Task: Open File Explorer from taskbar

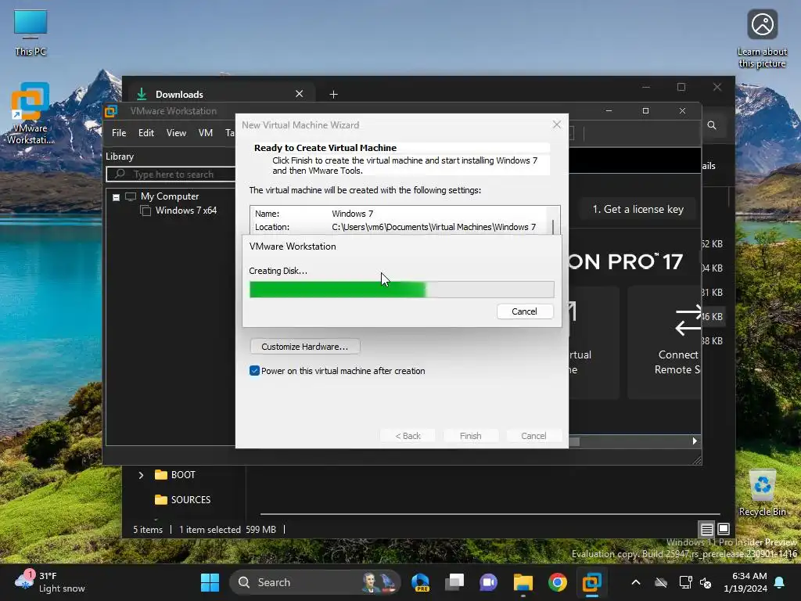Action: 523,582
